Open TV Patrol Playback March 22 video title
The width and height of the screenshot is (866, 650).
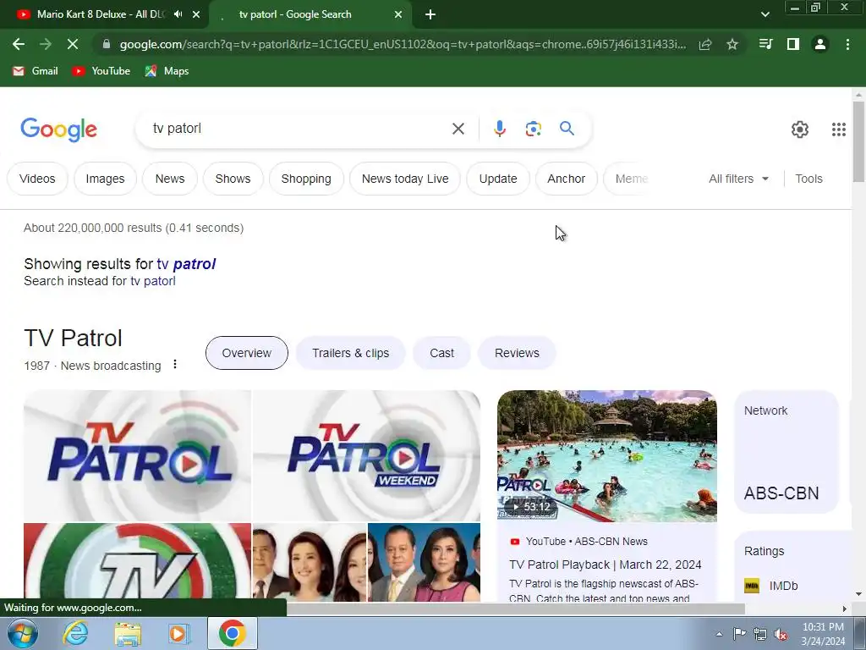[605, 565]
